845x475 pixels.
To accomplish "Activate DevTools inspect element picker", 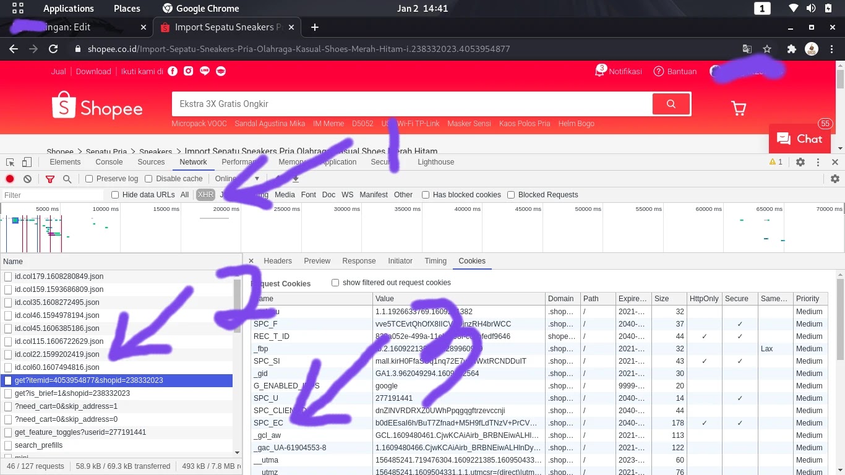I will 11,162.
